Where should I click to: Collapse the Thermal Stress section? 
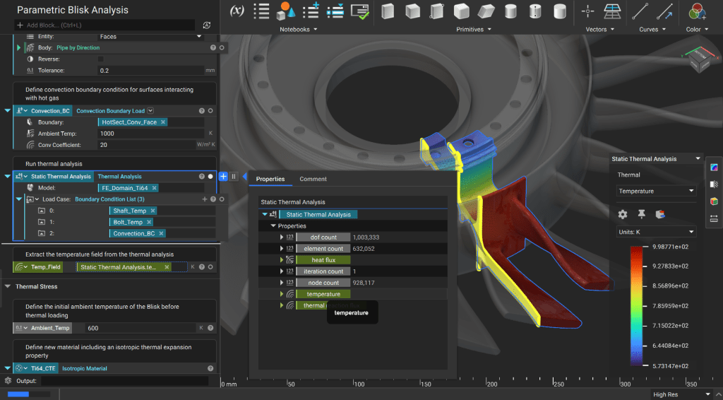pyautogui.click(x=8, y=286)
